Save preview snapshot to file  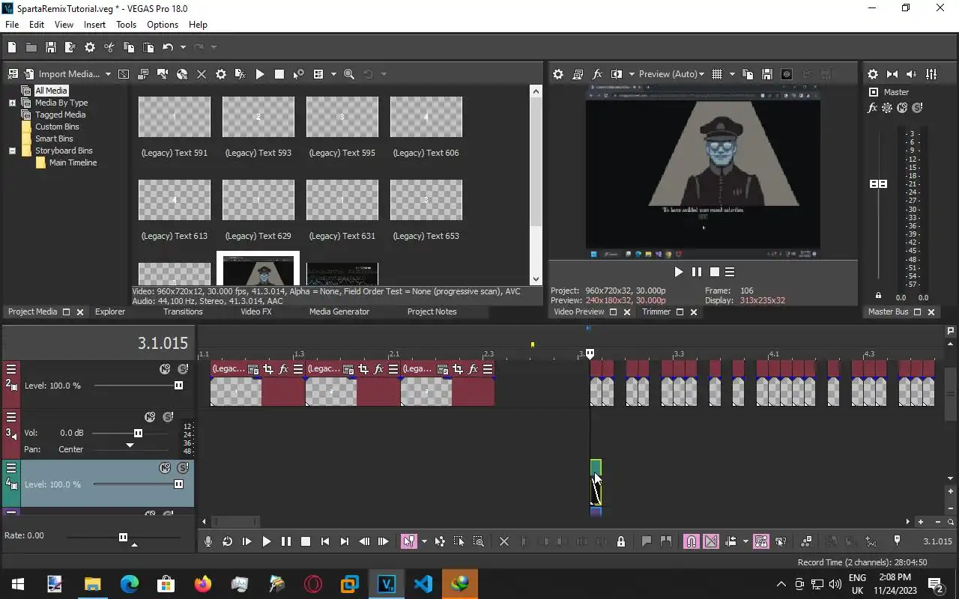(767, 74)
